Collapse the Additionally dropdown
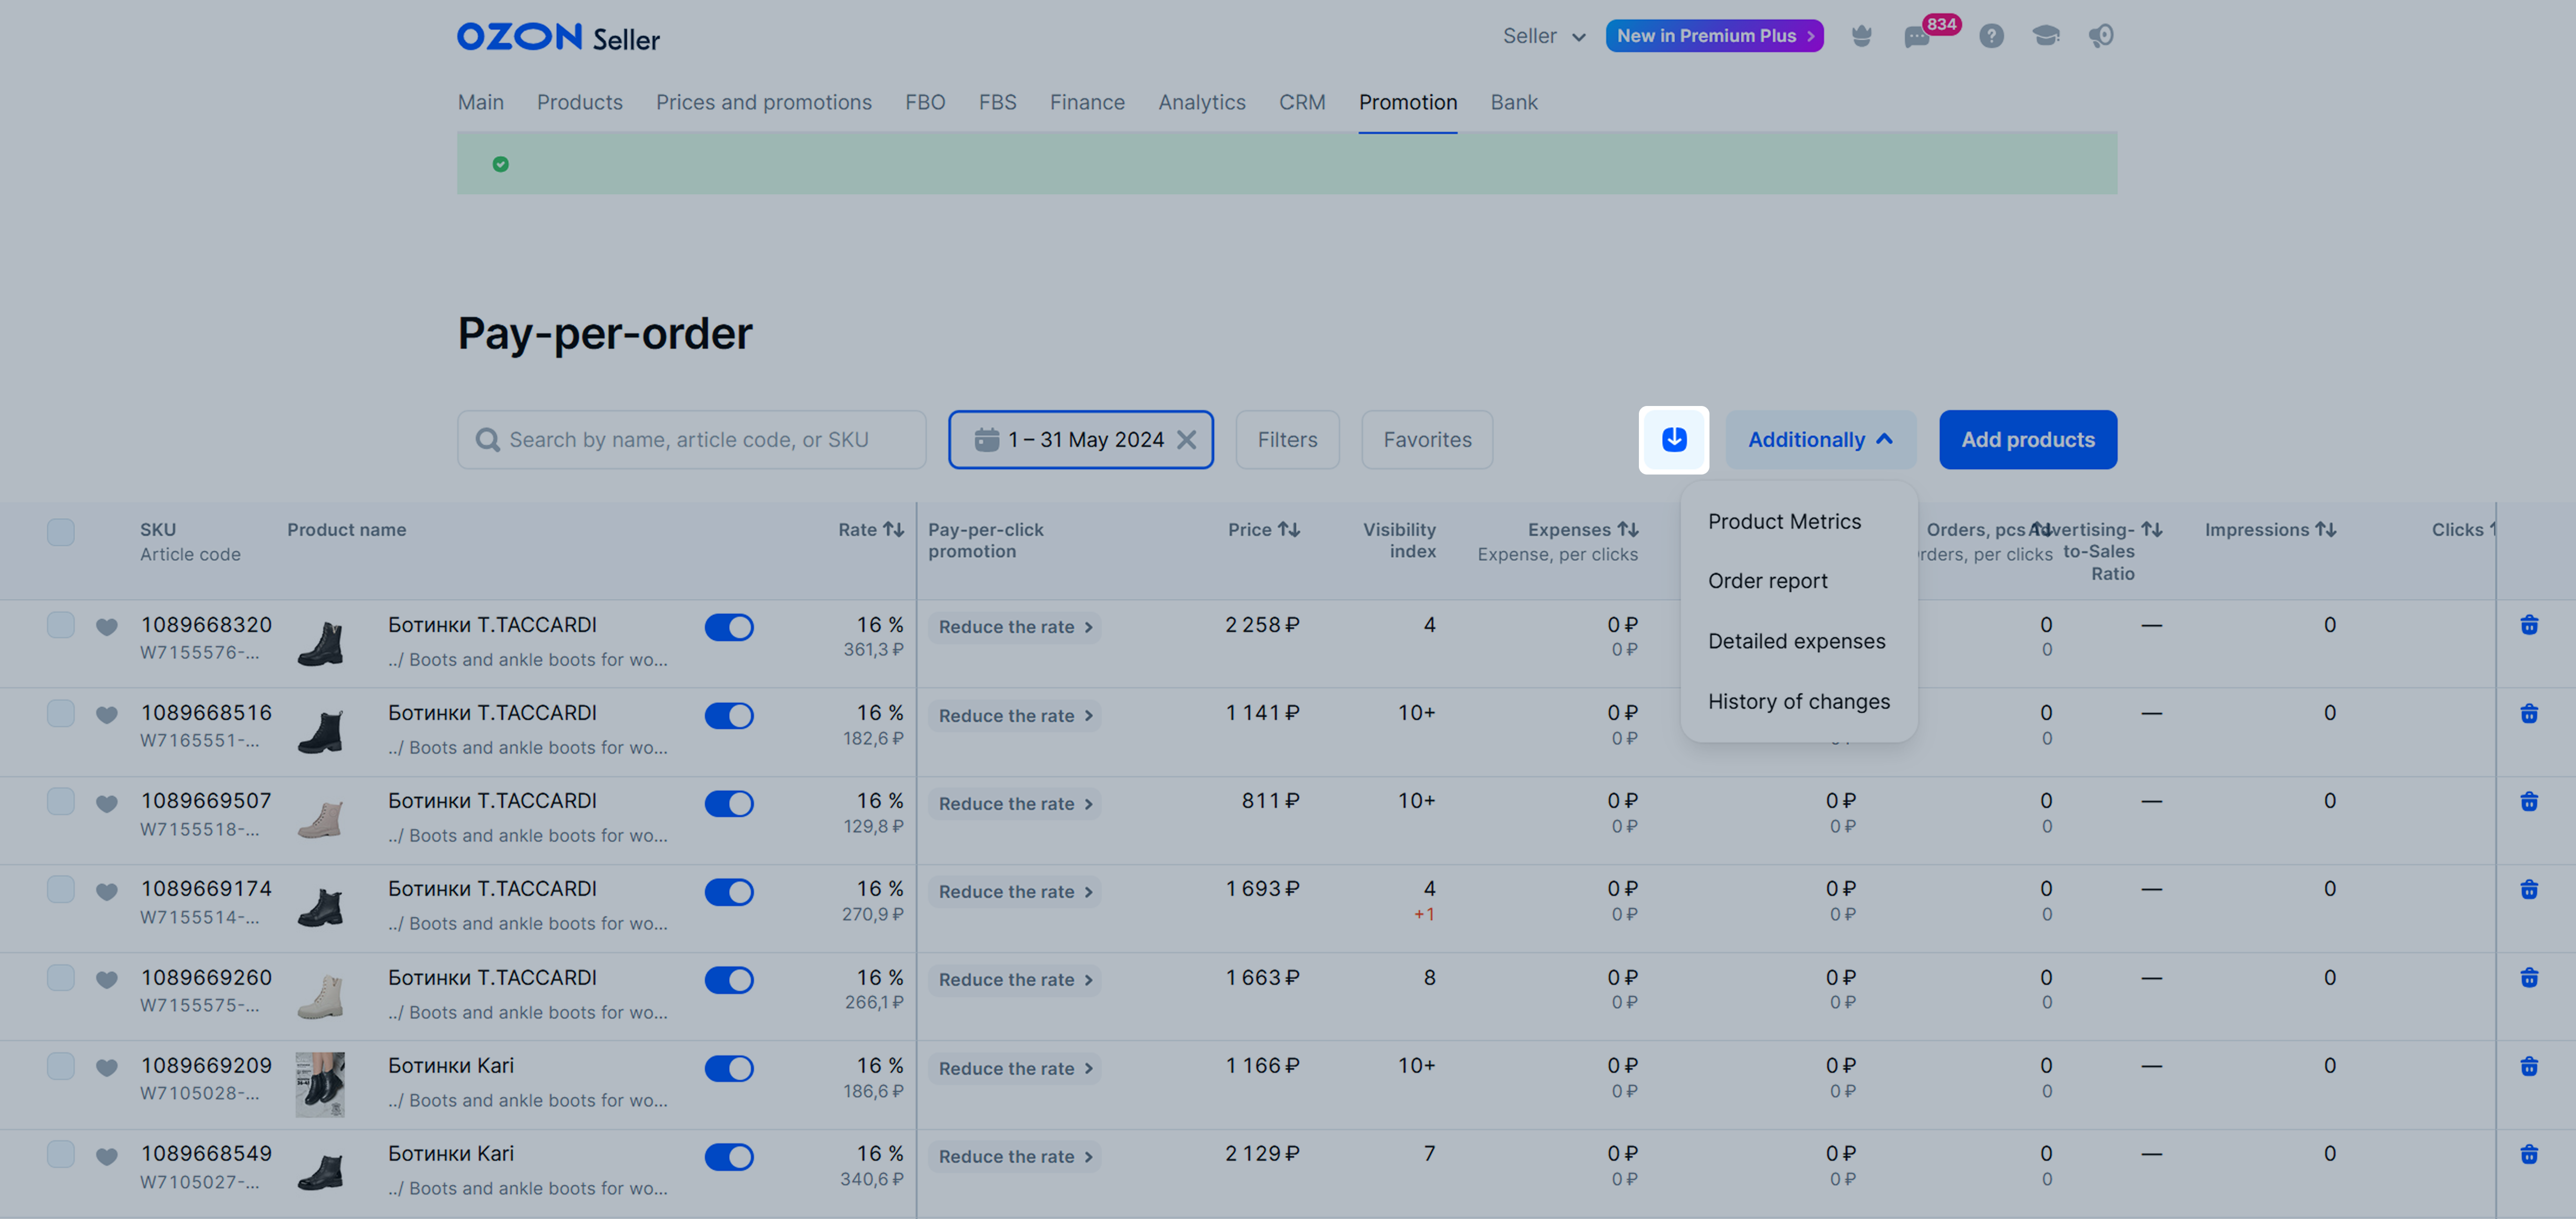The width and height of the screenshot is (2576, 1219). [x=1820, y=440]
